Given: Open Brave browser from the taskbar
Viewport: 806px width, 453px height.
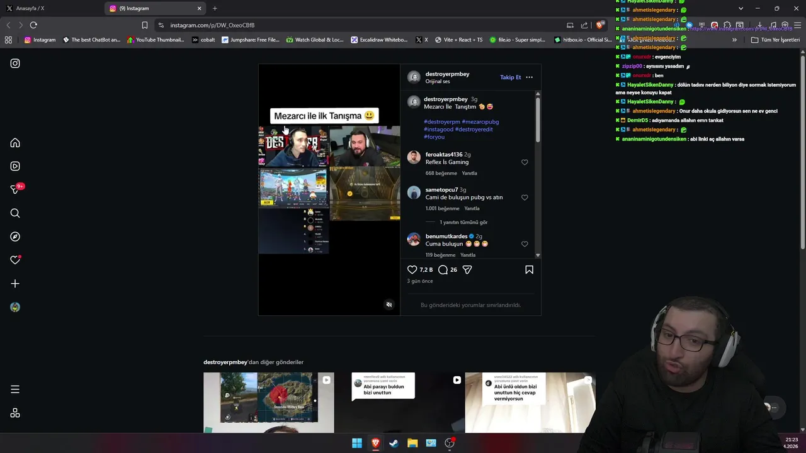Looking at the screenshot, I should pos(375,443).
